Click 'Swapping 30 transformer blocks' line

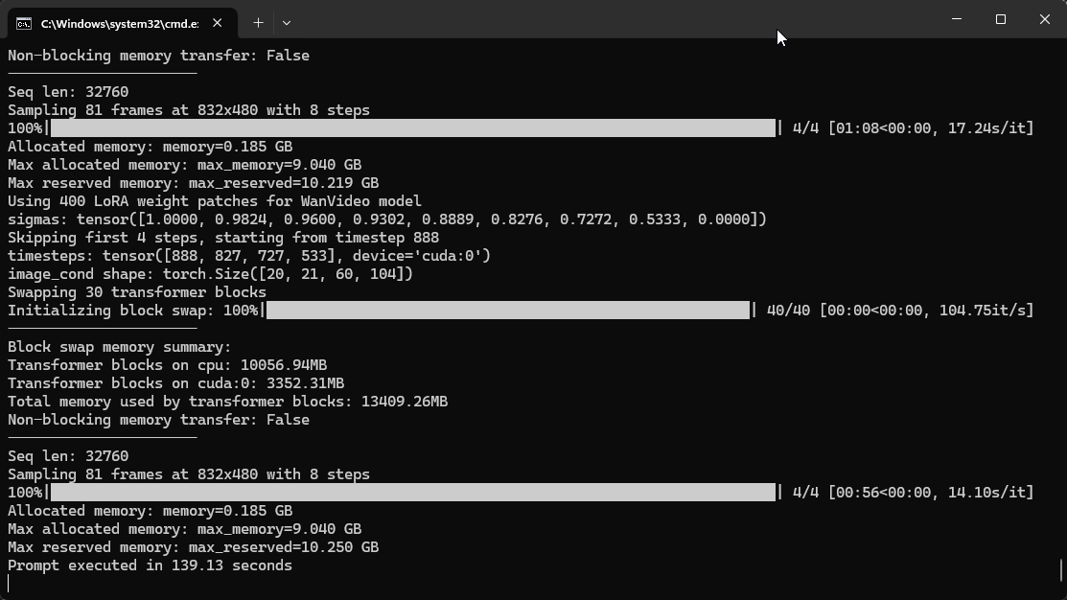(137, 292)
